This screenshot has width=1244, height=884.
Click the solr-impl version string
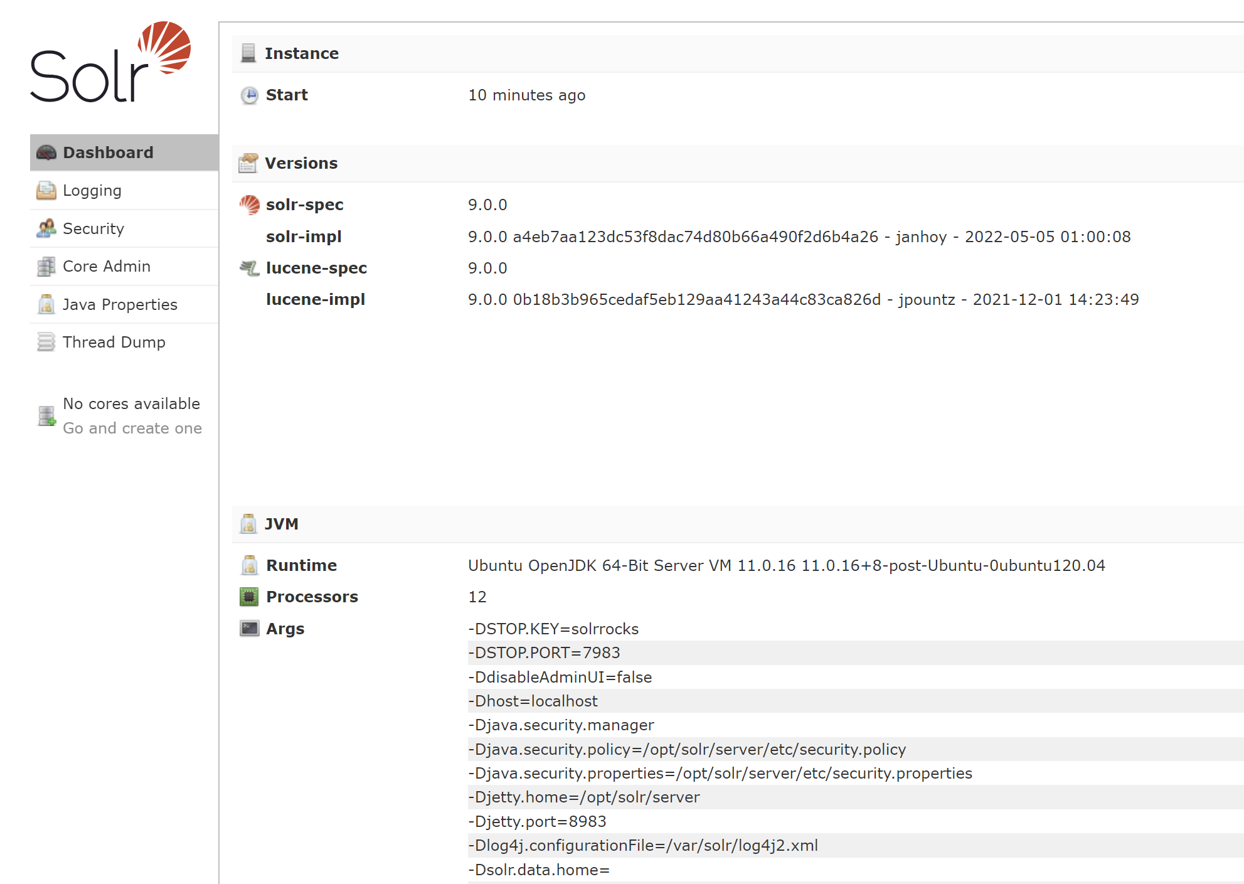(x=799, y=237)
